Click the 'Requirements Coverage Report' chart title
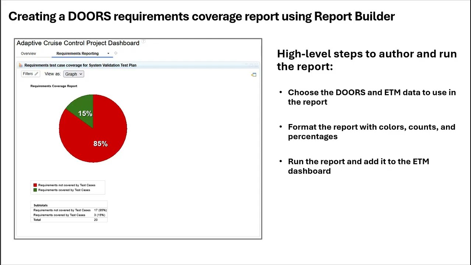This screenshot has width=471, height=265. pyautogui.click(x=54, y=86)
